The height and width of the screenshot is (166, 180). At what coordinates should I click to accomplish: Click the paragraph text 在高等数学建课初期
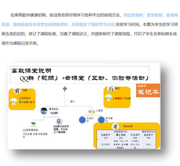pos(28,15)
